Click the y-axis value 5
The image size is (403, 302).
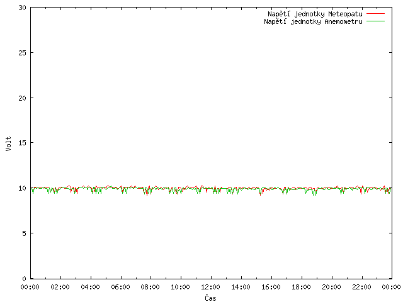tap(25, 233)
